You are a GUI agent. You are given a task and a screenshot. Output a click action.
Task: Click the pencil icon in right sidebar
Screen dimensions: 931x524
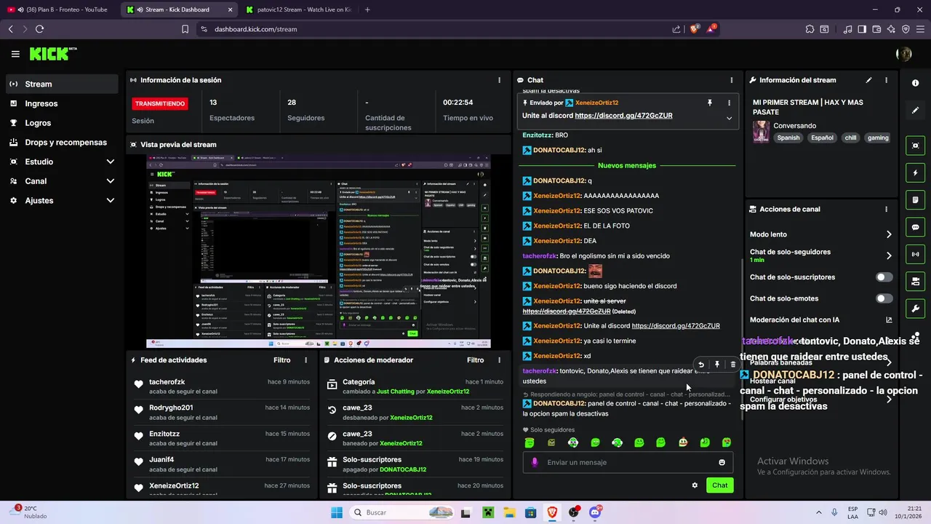(x=915, y=111)
